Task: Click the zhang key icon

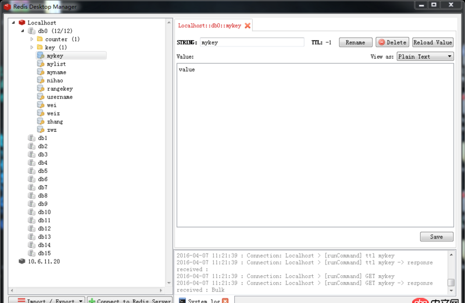Action: click(x=41, y=121)
